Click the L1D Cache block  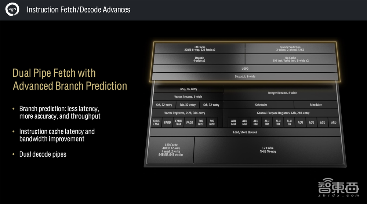click(171, 150)
